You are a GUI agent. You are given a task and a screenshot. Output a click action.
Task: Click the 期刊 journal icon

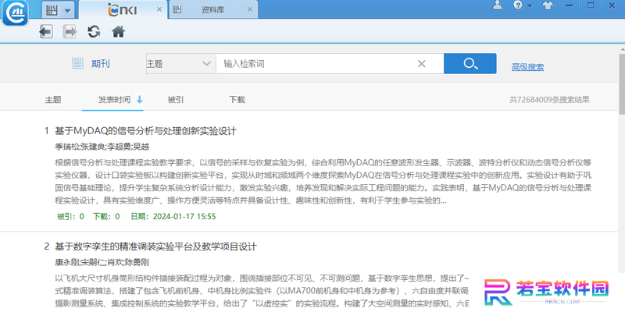click(77, 63)
